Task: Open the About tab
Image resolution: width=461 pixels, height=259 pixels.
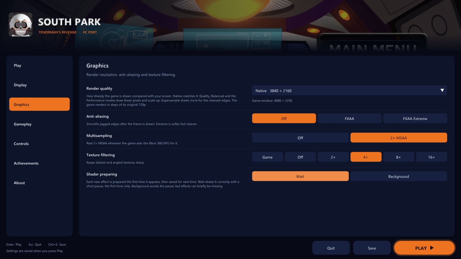Action: (39, 183)
